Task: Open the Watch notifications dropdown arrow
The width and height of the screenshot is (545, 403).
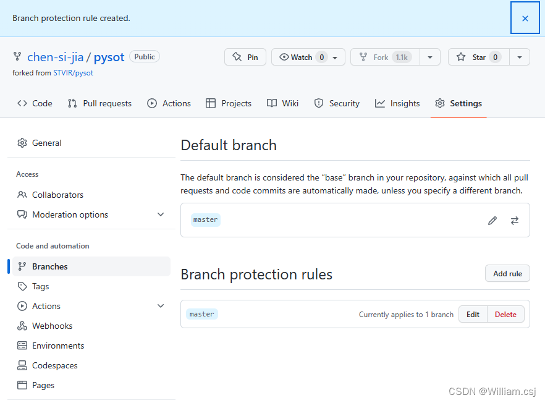Action: (x=335, y=57)
